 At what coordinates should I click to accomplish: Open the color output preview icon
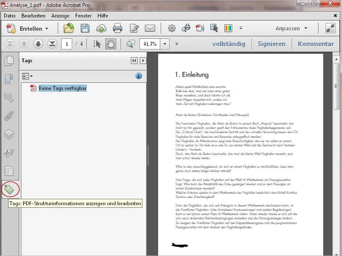click(x=228, y=28)
